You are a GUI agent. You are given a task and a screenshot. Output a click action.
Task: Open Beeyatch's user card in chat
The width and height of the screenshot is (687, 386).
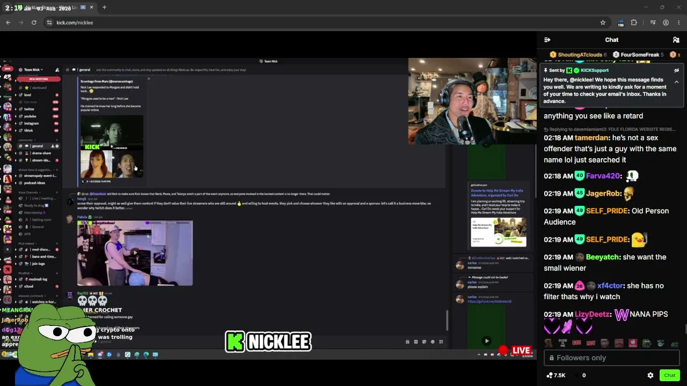click(602, 257)
